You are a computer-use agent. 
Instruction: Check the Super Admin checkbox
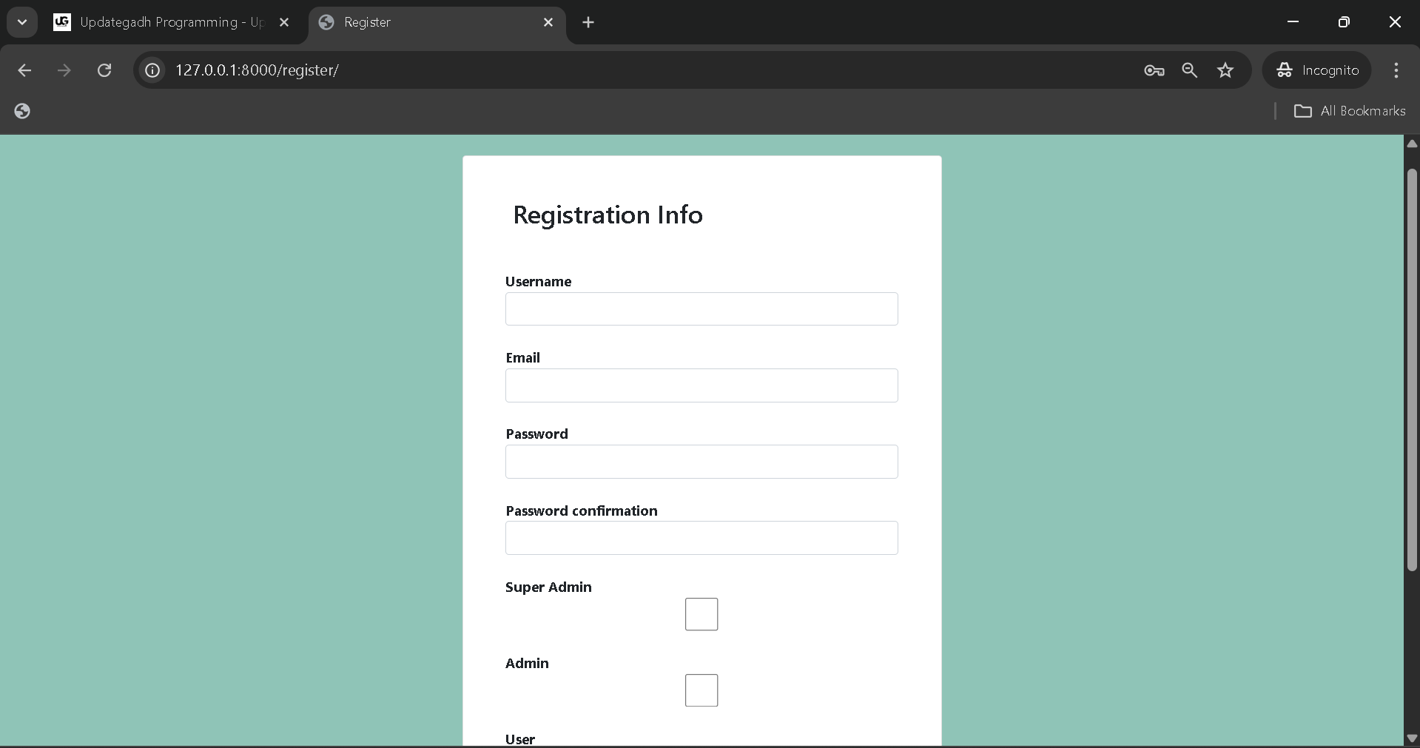pos(701,614)
